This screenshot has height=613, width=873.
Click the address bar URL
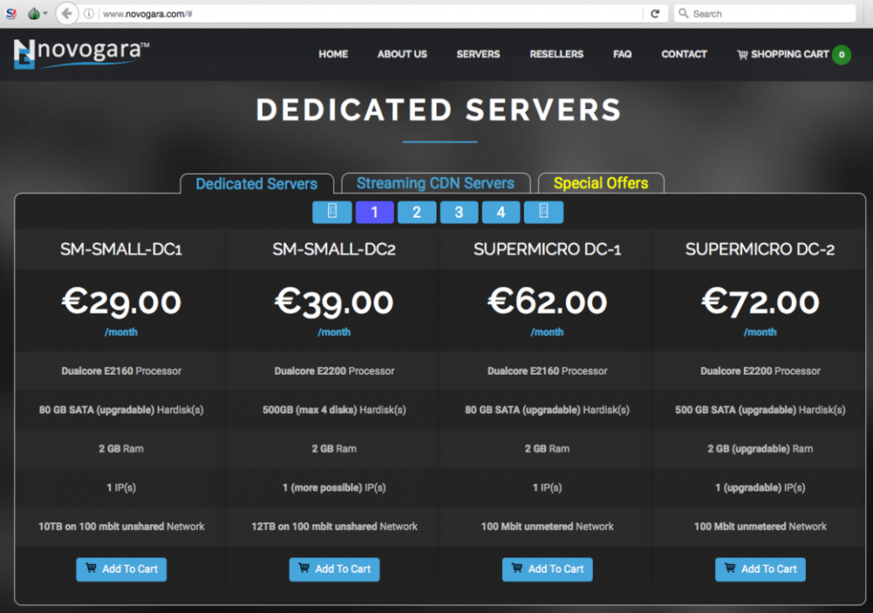click(148, 14)
